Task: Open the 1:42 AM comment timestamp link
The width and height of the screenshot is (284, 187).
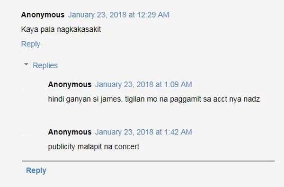Action: (x=143, y=132)
